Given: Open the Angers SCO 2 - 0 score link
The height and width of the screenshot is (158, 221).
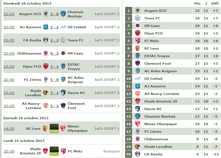Looking at the screenshot, I should tap(54, 14).
